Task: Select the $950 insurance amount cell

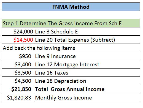Action: [x=18, y=56]
